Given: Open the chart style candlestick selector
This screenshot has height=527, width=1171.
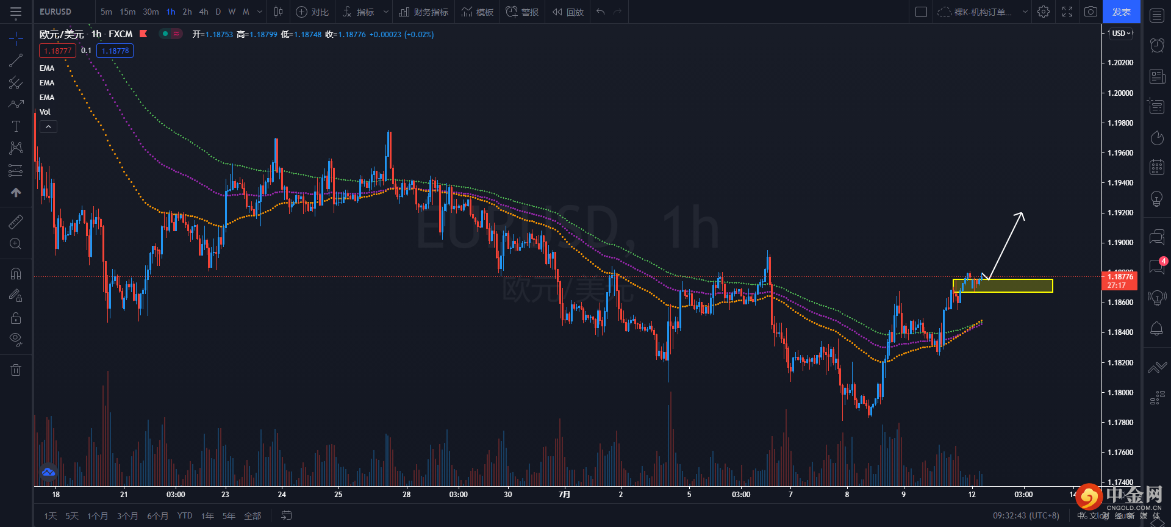Looking at the screenshot, I should [279, 12].
